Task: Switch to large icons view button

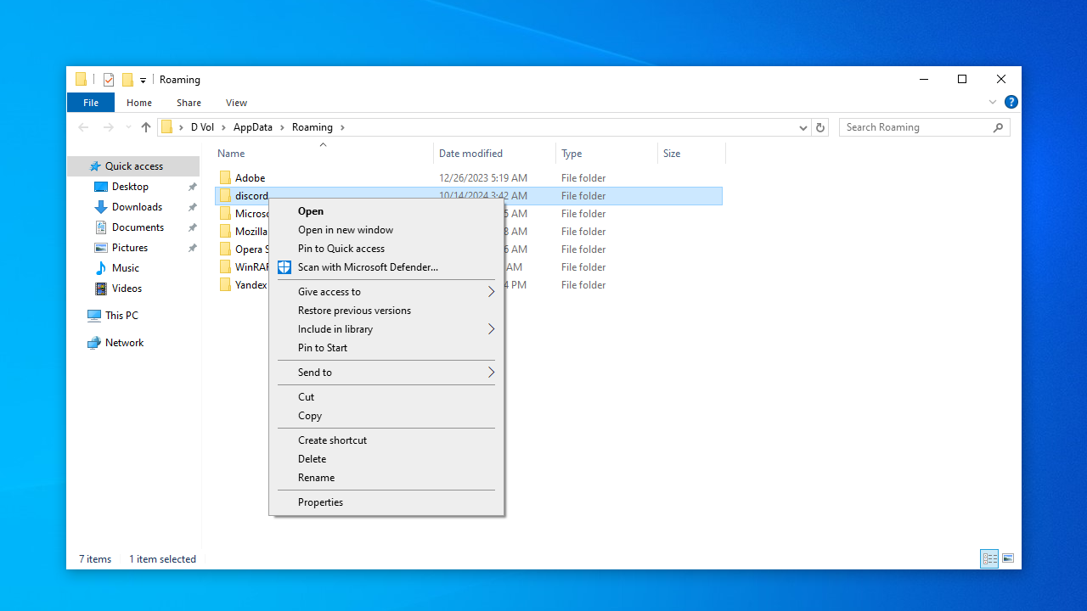Action: (x=1008, y=558)
